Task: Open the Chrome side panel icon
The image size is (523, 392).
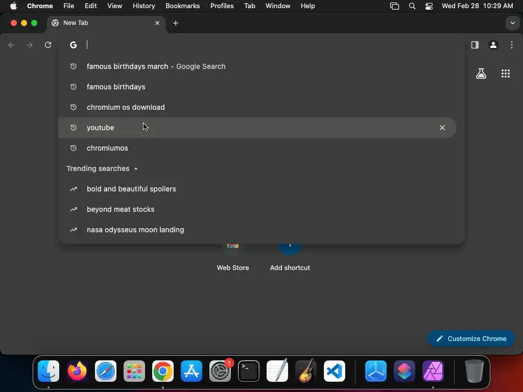Action: click(x=474, y=45)
